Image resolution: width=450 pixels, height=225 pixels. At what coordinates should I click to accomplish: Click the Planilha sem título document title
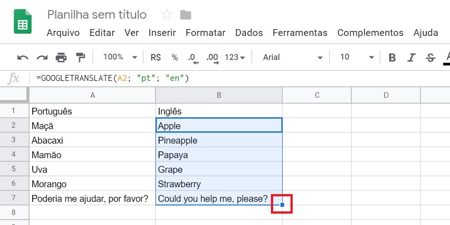tap(97, 15)
